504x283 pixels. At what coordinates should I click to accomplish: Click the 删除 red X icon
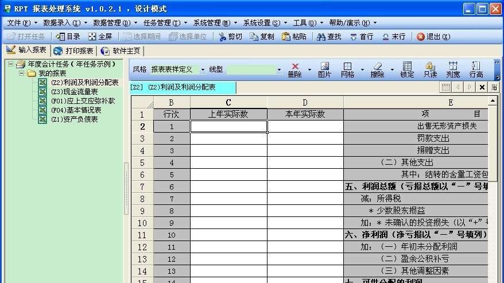tap(294, 70)
